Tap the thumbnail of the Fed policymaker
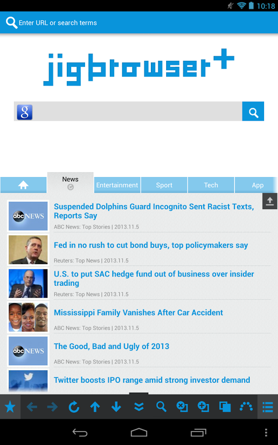Image resolution: width=278 pixels, height=445 pixels. pos(28,250)
